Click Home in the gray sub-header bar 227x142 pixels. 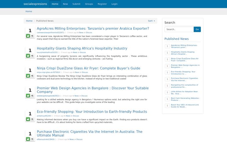click(x=29, y=11)
